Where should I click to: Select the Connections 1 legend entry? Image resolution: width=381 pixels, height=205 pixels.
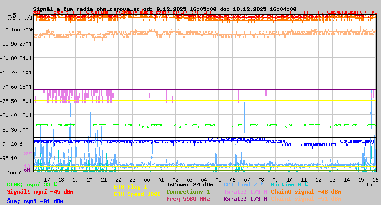(188, 192)
